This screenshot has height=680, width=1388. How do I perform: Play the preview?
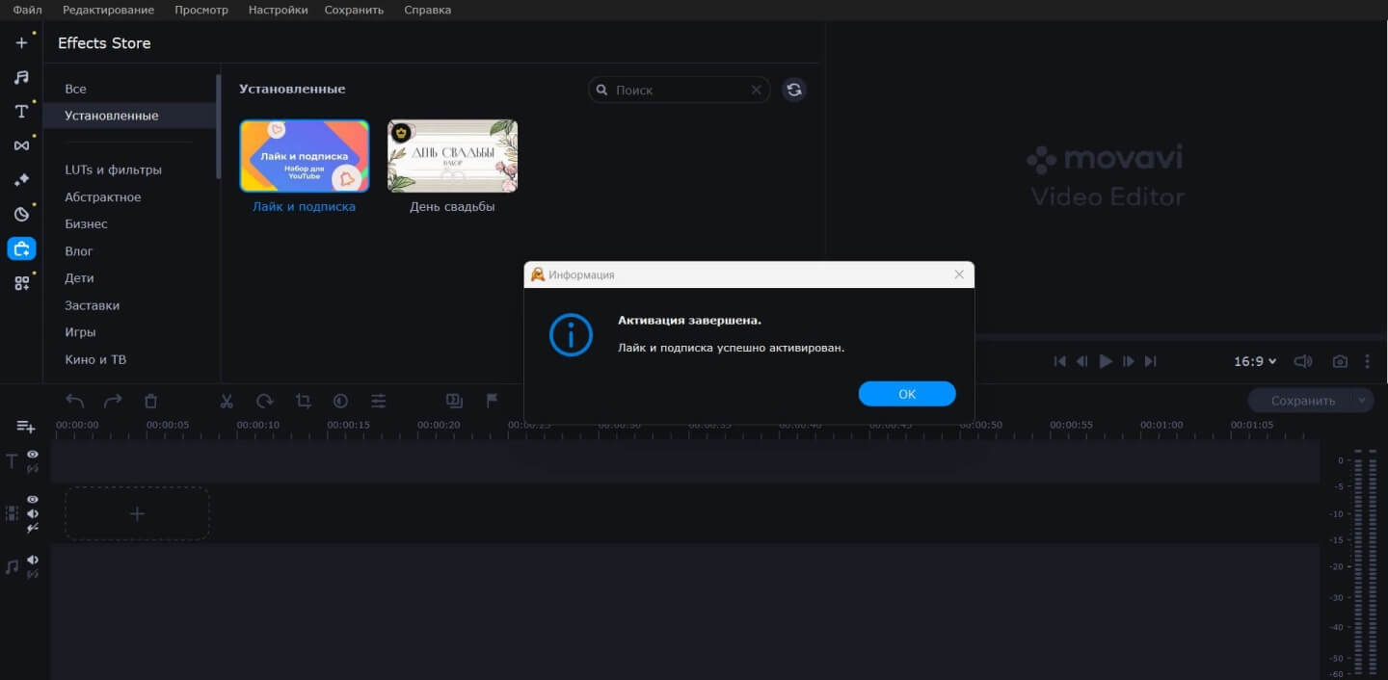click(x=1106, y=361)
